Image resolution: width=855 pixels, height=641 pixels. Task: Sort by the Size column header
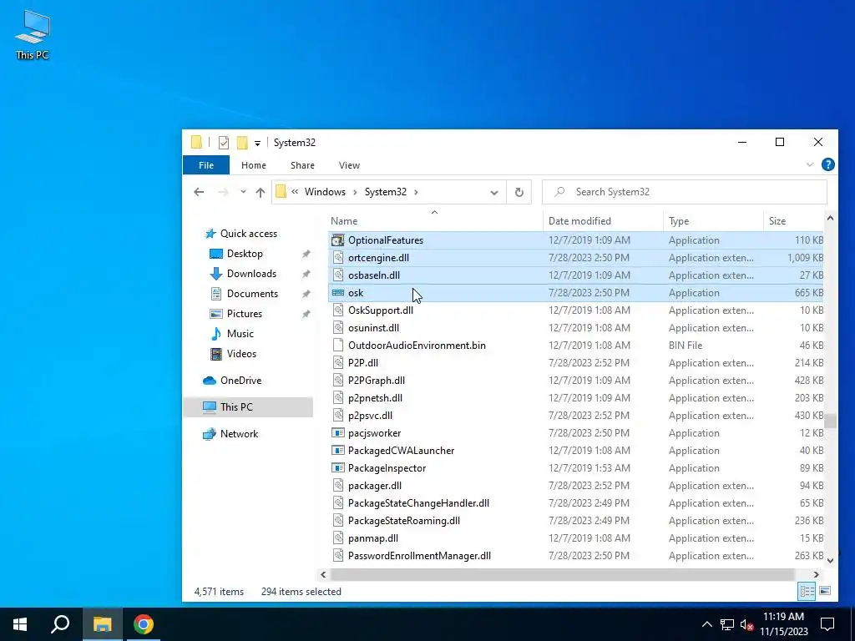pos(793,220)
